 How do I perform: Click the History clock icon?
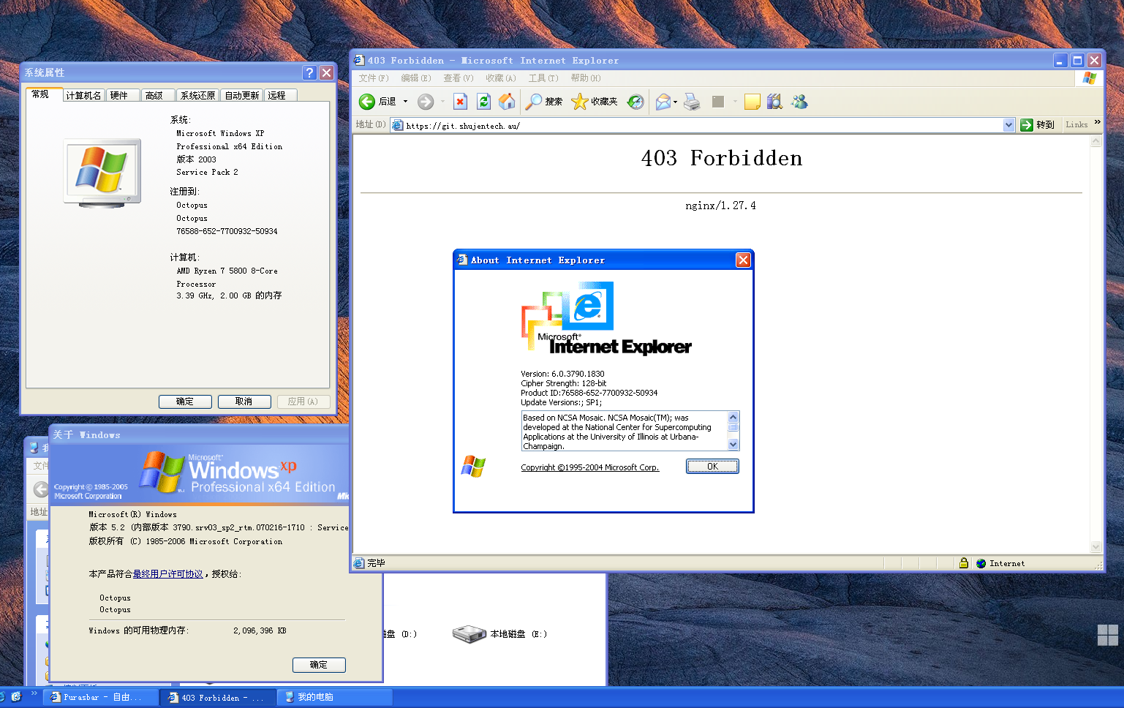click(x=635, y=102)
